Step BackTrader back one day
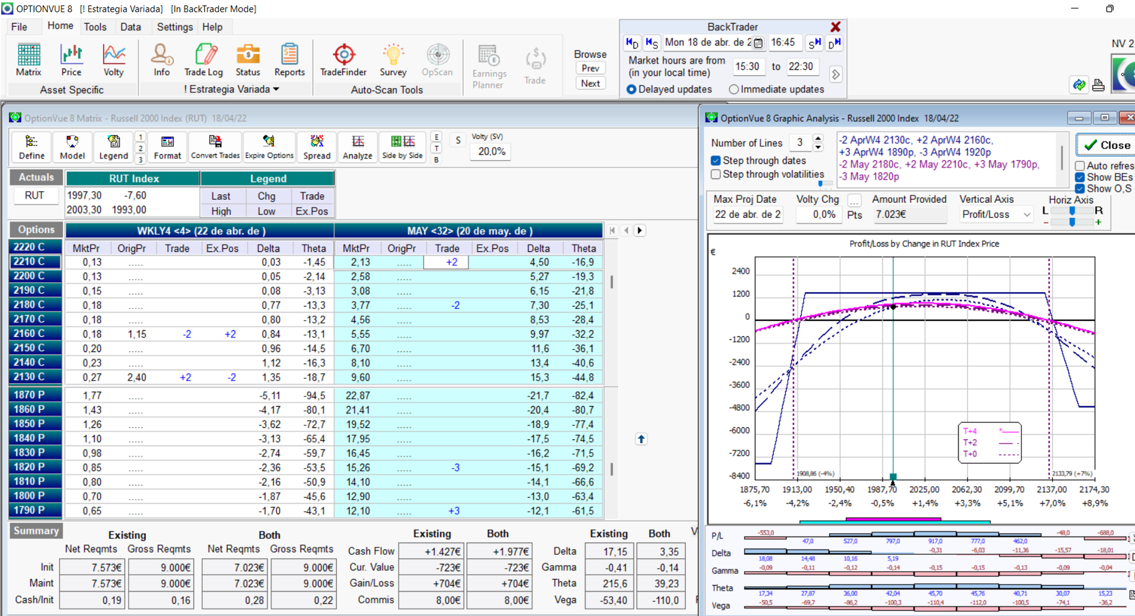Screen dimensions: 1135x616 (632, 43)
